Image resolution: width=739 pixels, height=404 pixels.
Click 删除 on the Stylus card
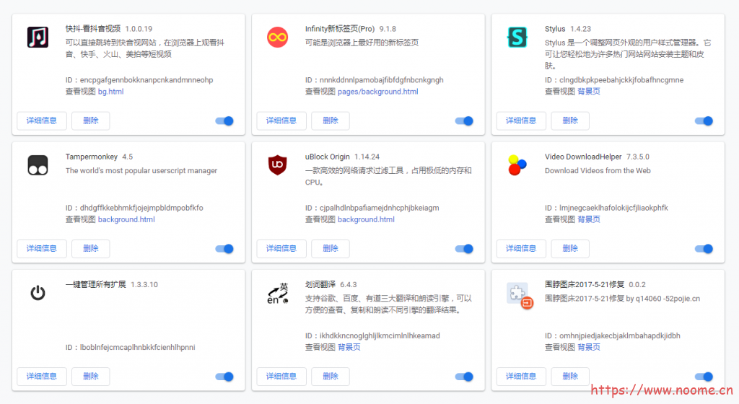point(570,120)
